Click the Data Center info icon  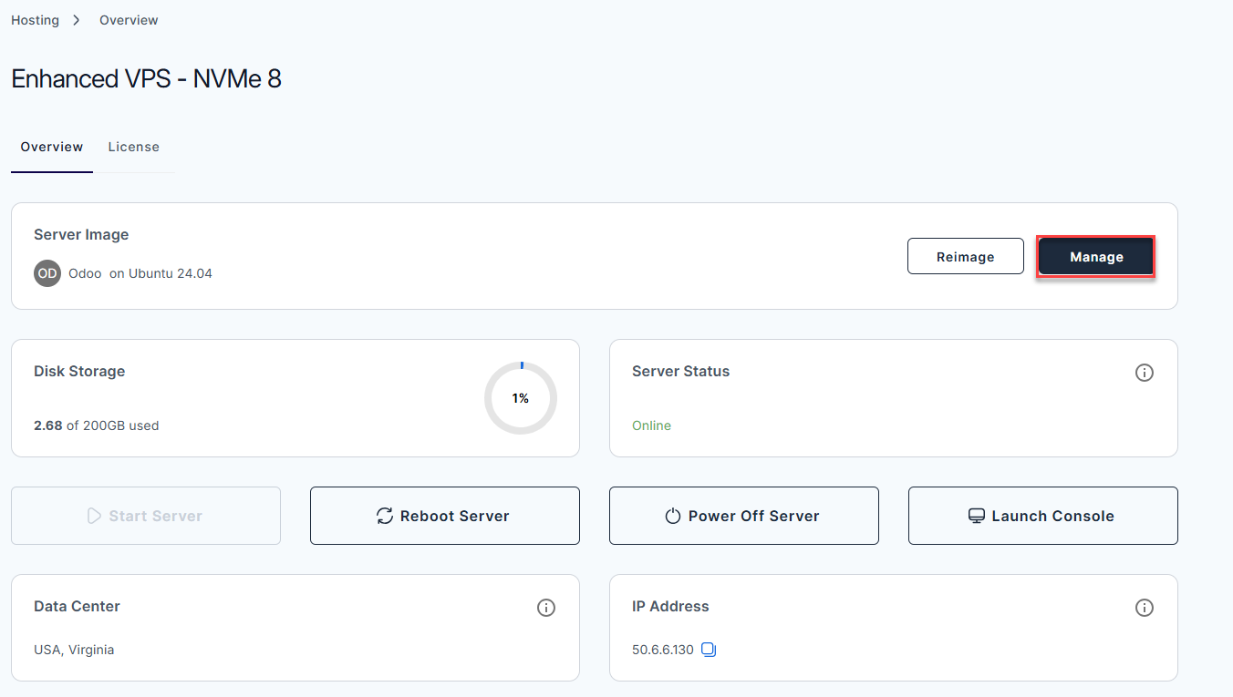(546, 608)
